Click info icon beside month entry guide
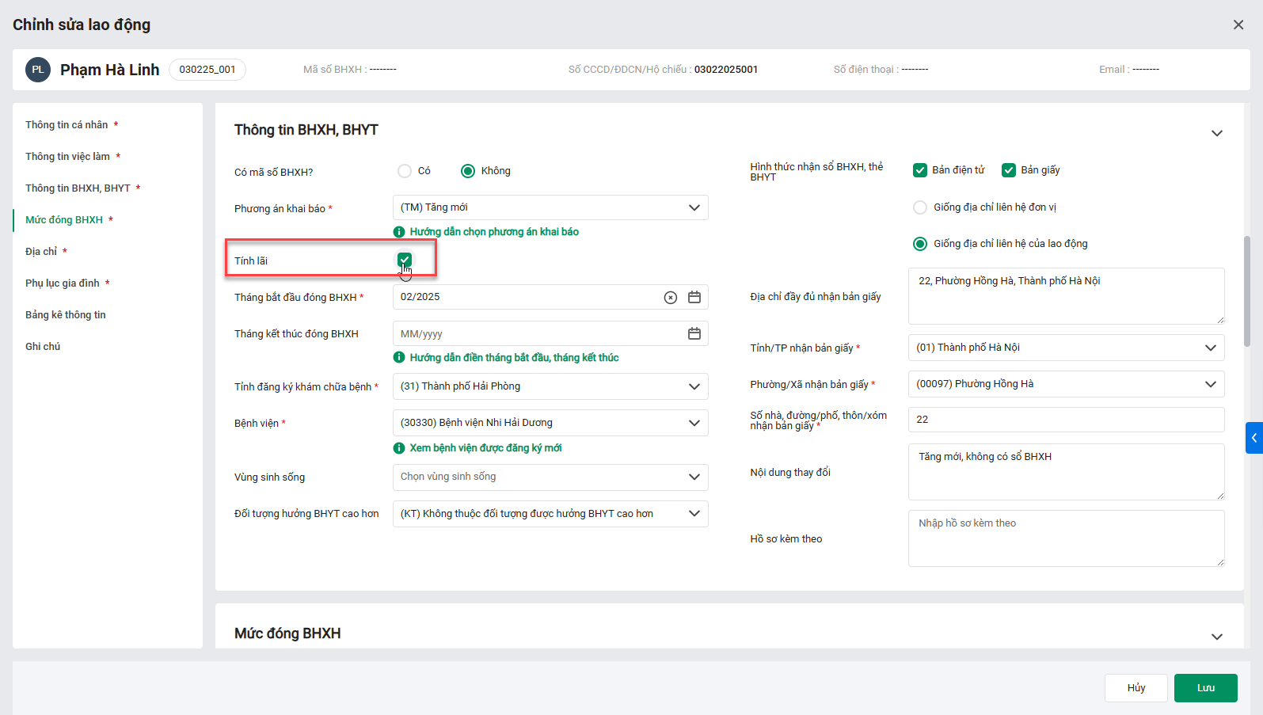 (399, 358)
